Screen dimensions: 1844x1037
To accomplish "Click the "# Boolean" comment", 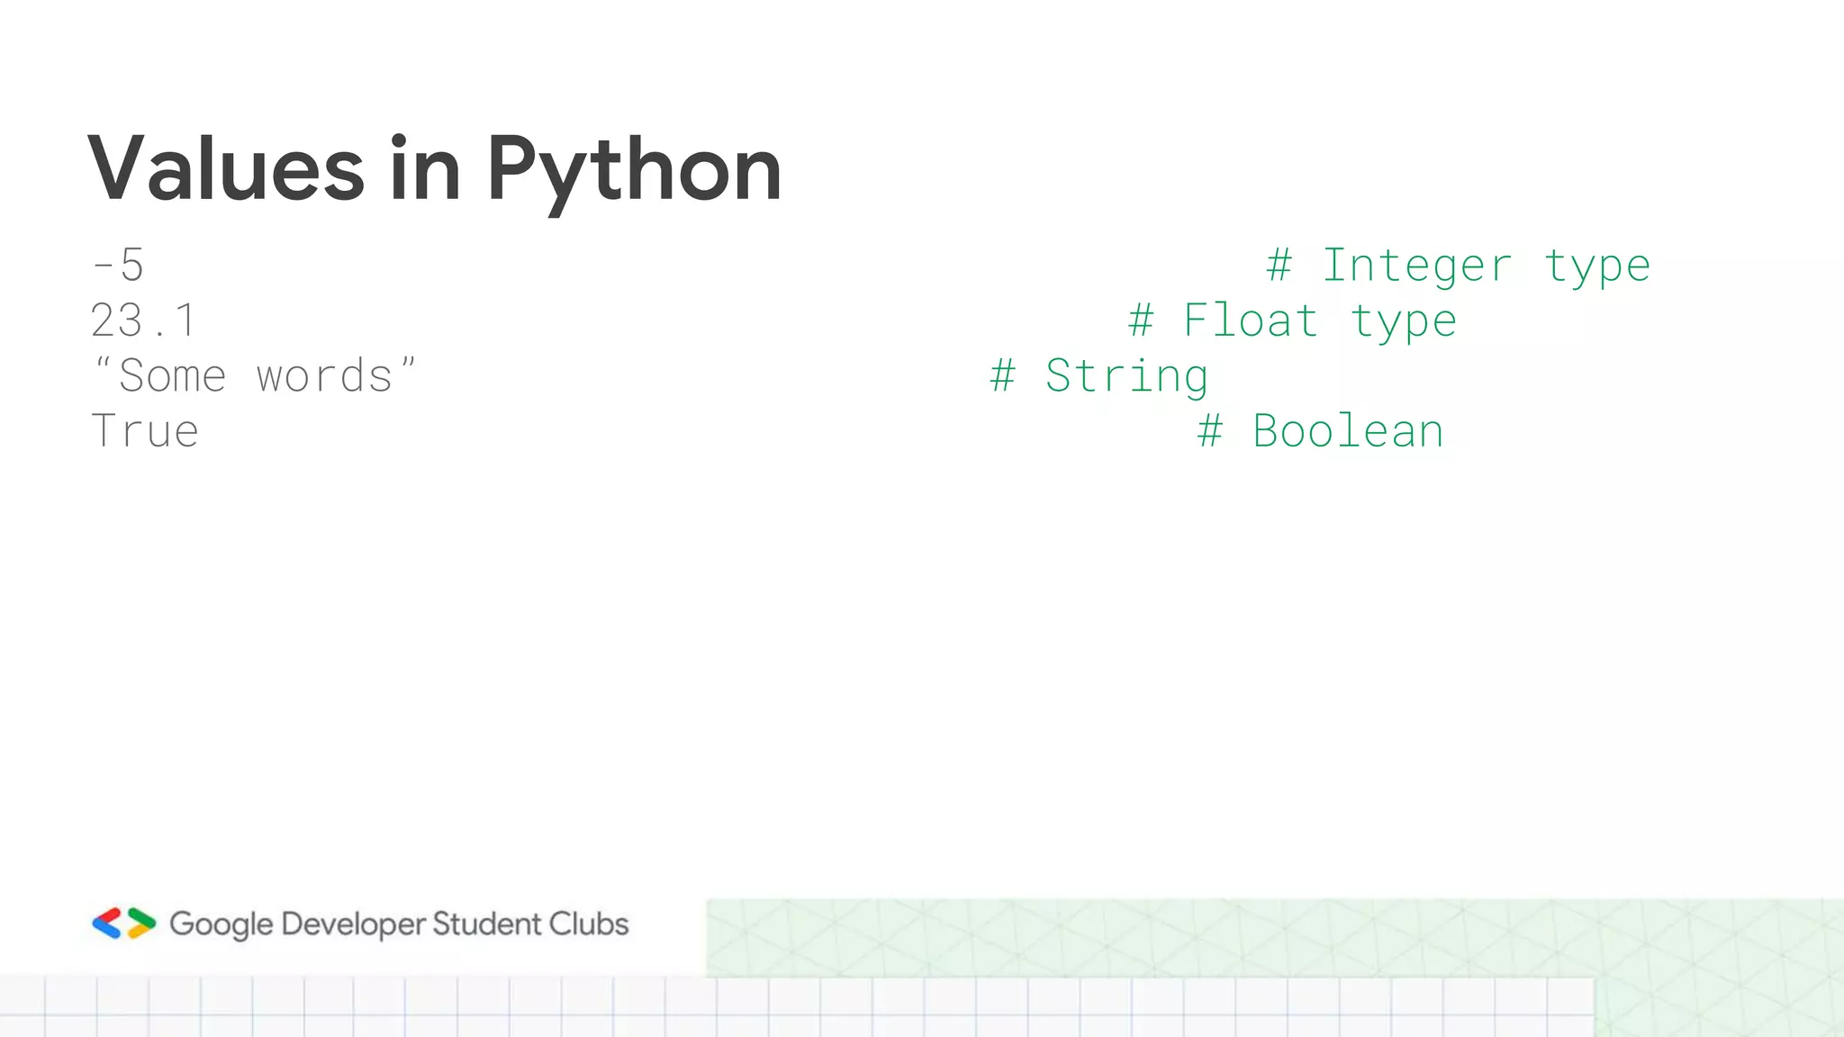I will pos(1321,431).
